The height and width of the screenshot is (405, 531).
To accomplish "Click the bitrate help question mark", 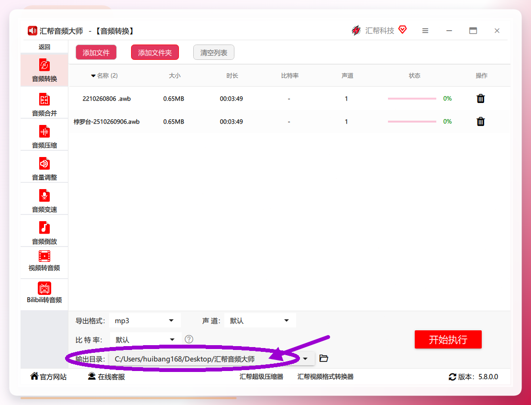I will [x=189, y=339].
